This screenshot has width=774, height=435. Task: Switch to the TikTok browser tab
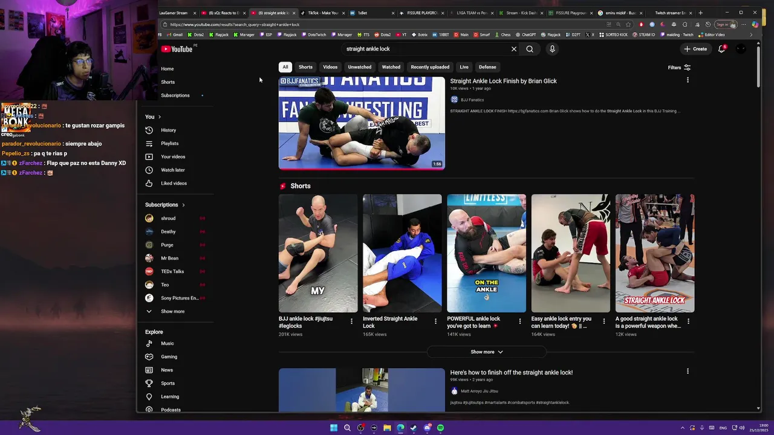323,13
